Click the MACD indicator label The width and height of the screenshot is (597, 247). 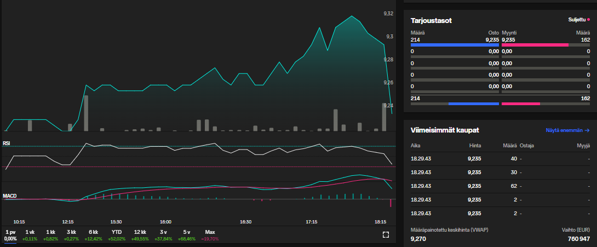9,196
